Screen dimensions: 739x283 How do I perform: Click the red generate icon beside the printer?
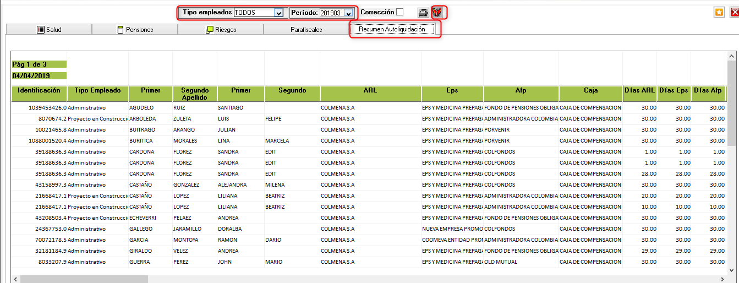[438, 13]
